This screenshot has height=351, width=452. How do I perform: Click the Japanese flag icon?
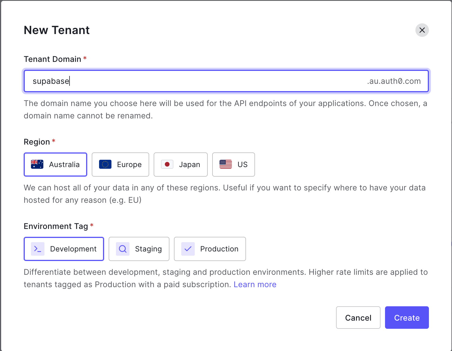tap(168, 164)
